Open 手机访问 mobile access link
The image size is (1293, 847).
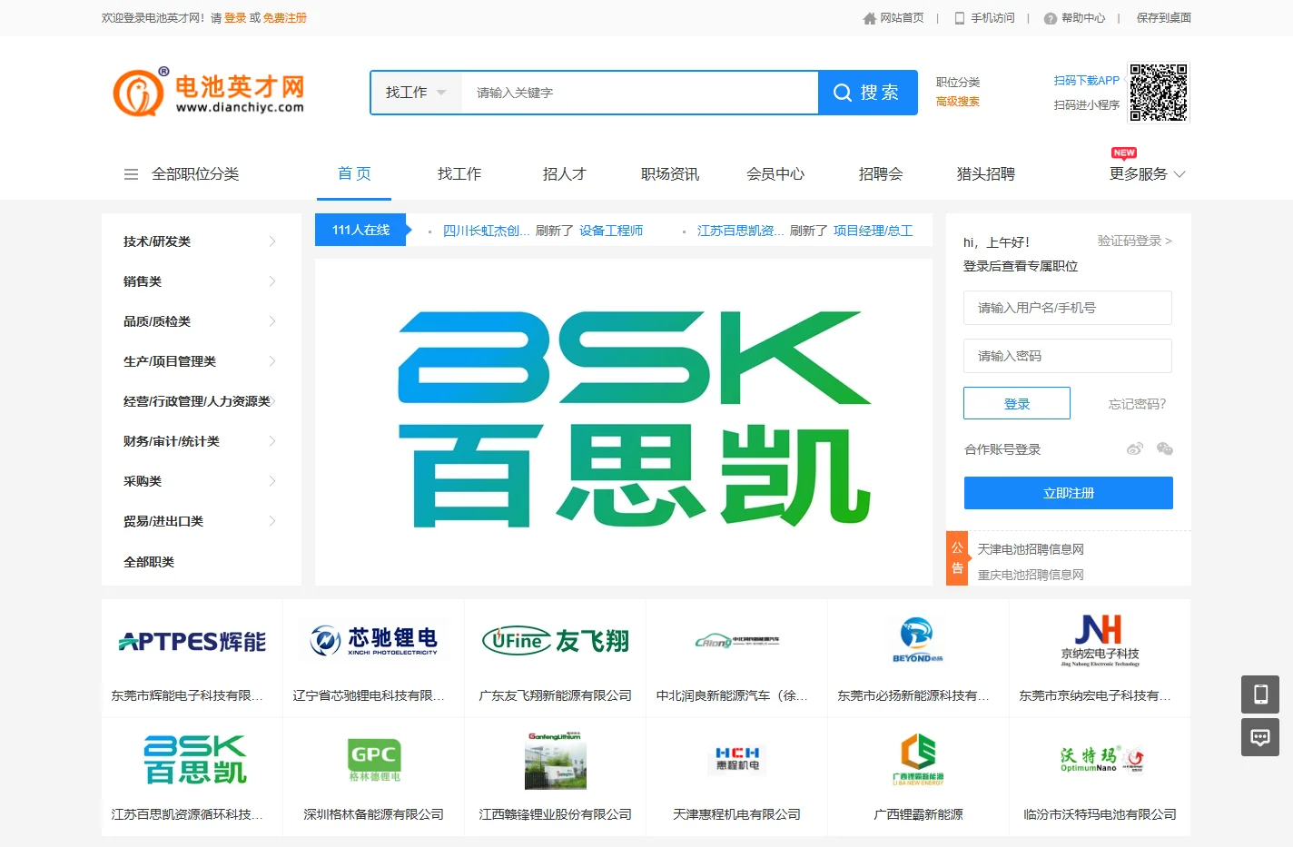pyautogui.click(x=984, y=18)
